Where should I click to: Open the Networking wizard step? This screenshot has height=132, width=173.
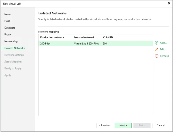pos(11,41)
